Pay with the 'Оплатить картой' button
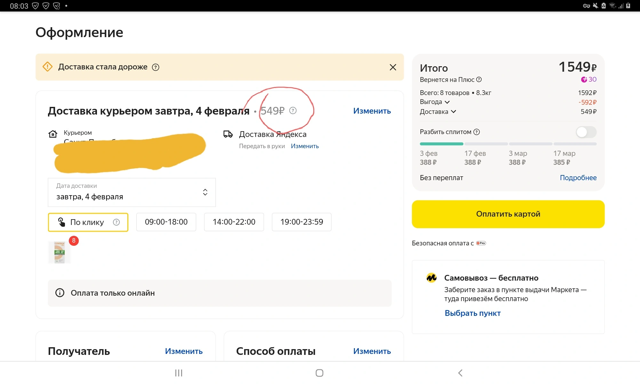This screenshot has width=640, height=384. (508, 214)
